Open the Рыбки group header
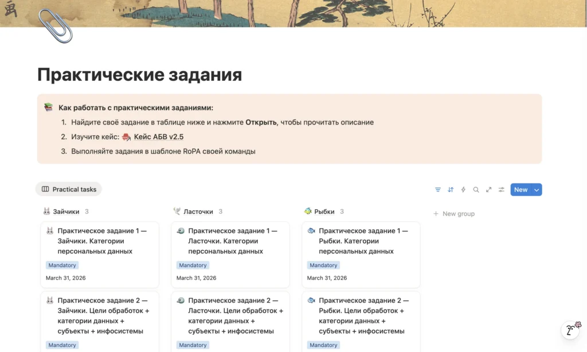This screenshot has width=587, height=352. [x=324, y=212]
